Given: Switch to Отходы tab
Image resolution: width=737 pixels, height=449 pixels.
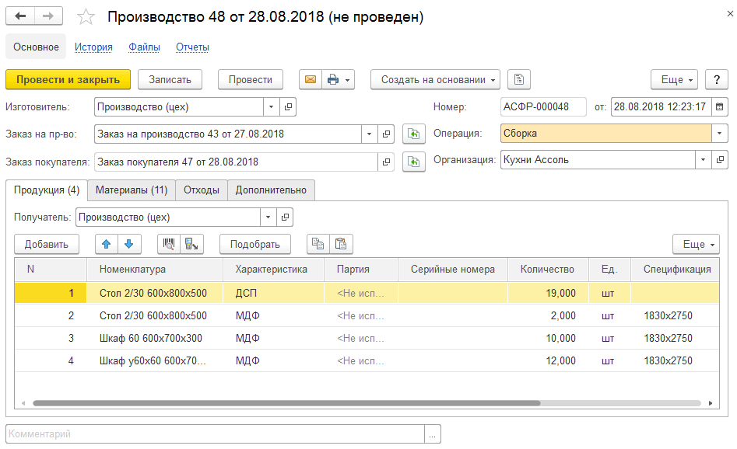Looking at the screenshot, I should (202, 190).
